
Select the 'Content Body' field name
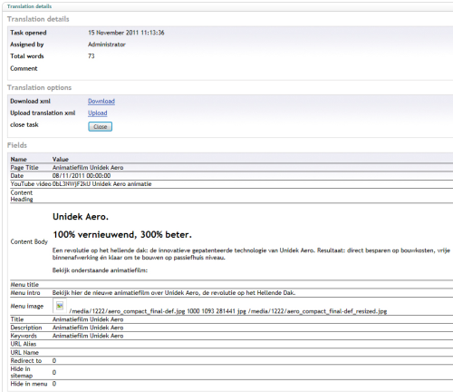tap(29, 241)
